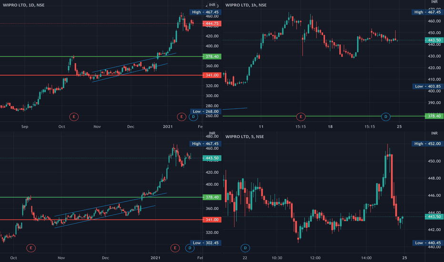The width and height of the screenshot is (444, 262).
Task: Select the WIPRO LTD, 5, NSE chart title
Action: (x=244, y=137)
